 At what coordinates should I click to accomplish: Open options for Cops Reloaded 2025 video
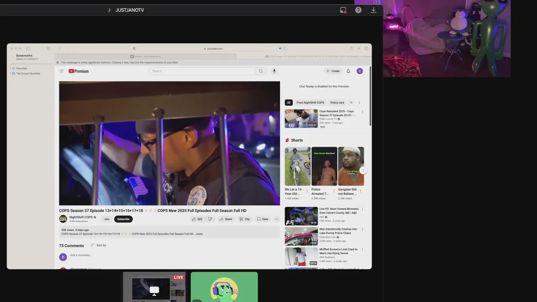point(362,112)
